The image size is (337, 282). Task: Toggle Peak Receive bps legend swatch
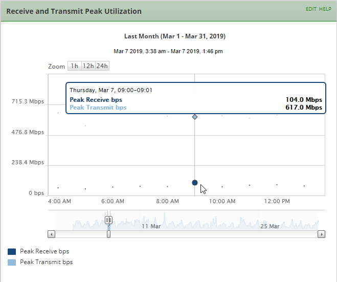[x=12, y=251]
